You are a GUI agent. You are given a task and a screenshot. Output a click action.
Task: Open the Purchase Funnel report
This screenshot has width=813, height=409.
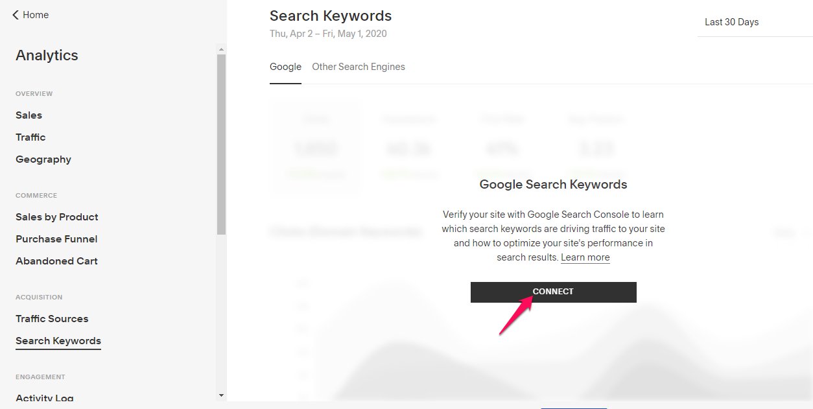click(x=56, y=239)
